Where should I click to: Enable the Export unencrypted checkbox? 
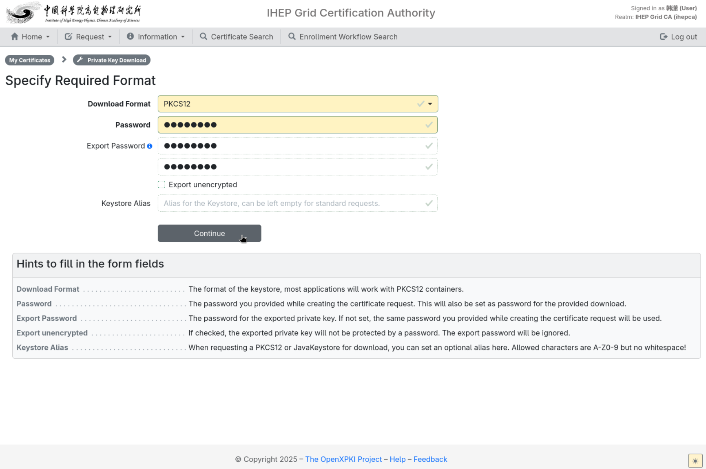[161, 184]
